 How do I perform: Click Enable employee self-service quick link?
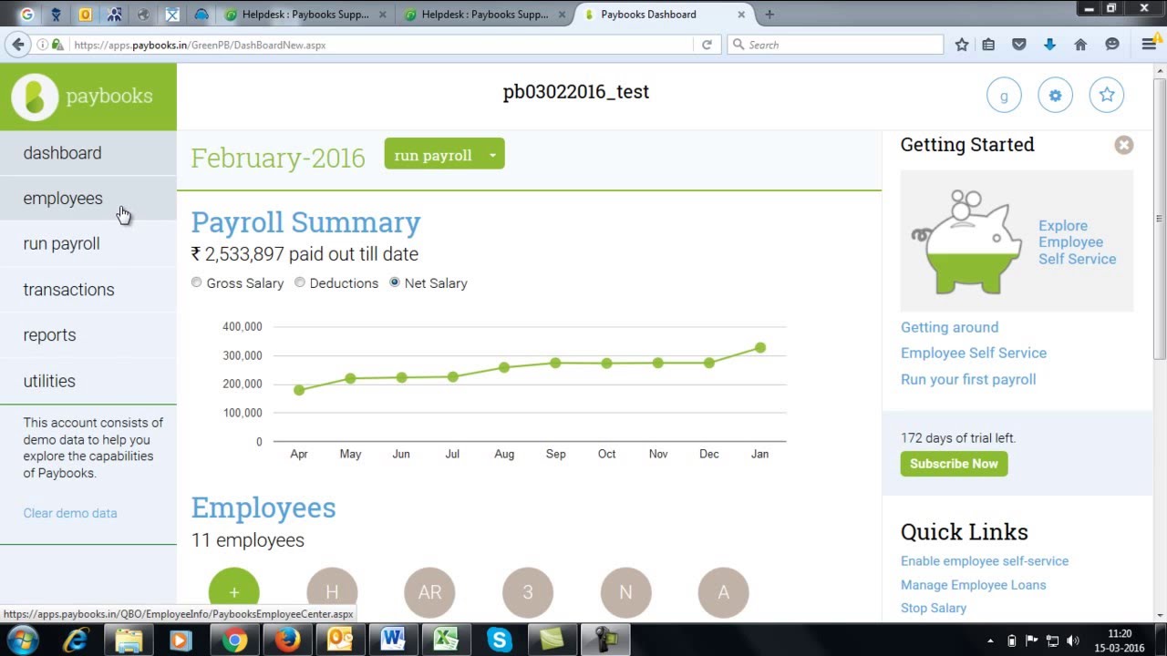[x=985, y=561]
